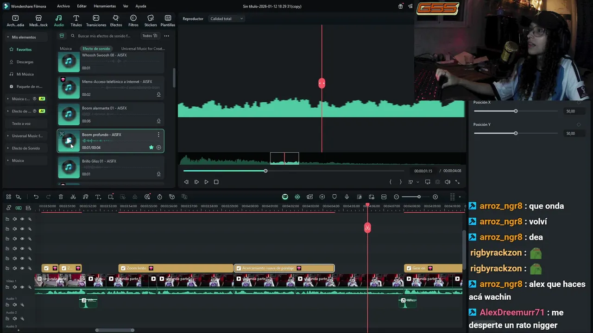Toggle Posición Y keyframe diamond
The image size is (593, 333).
pos(579,124)
